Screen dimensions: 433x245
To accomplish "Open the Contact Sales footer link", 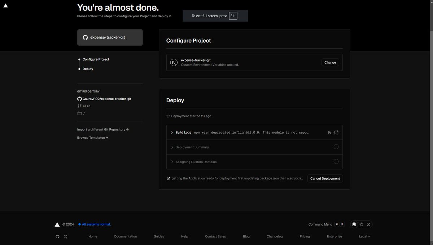I will coord(215,237).
